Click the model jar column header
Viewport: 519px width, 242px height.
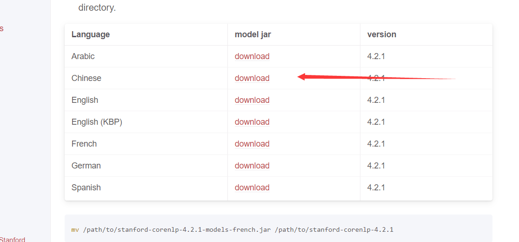pos(253,34)
